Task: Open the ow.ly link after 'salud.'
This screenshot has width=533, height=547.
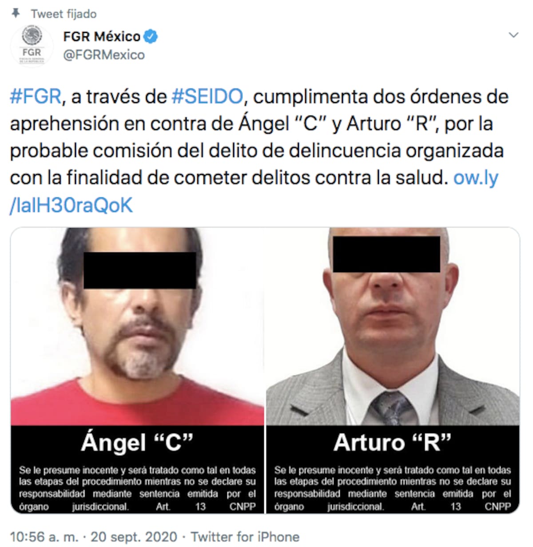Action: tap(254, 191)
